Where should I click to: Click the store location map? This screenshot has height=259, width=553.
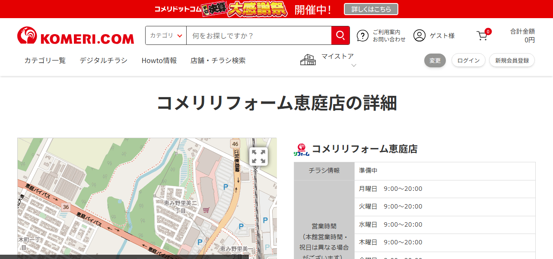[147, 199]
